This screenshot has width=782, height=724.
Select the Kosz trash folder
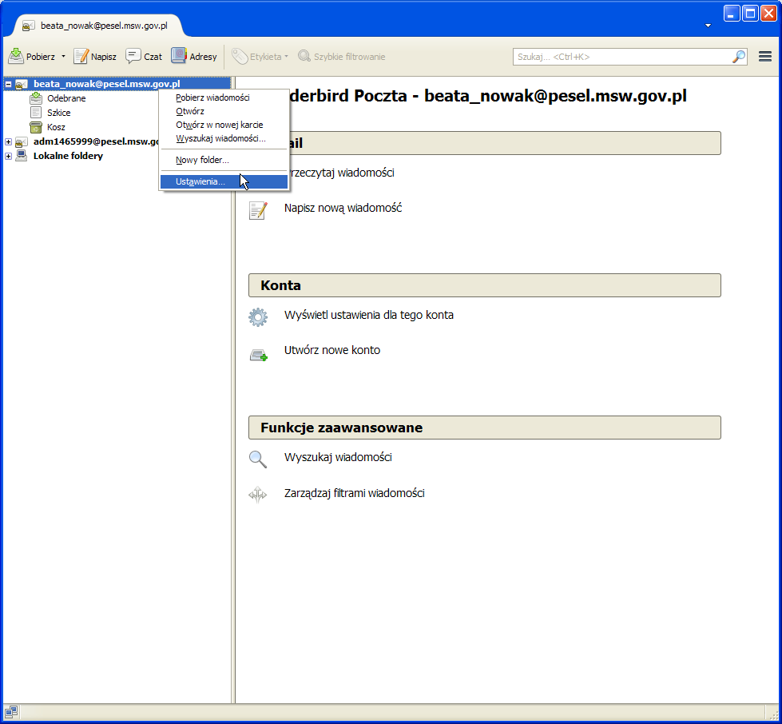point(56,127)
